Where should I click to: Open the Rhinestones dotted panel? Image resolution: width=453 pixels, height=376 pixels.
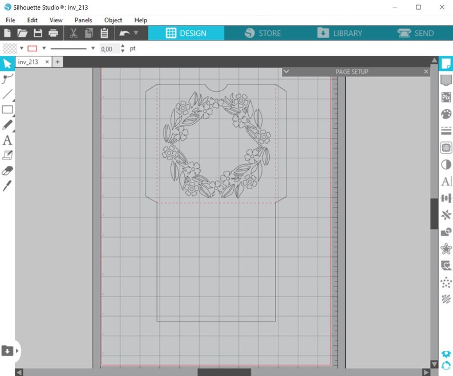pos(446,282)
